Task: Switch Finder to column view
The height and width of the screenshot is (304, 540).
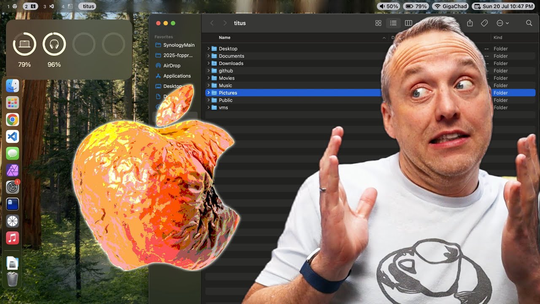Action: 408,23
